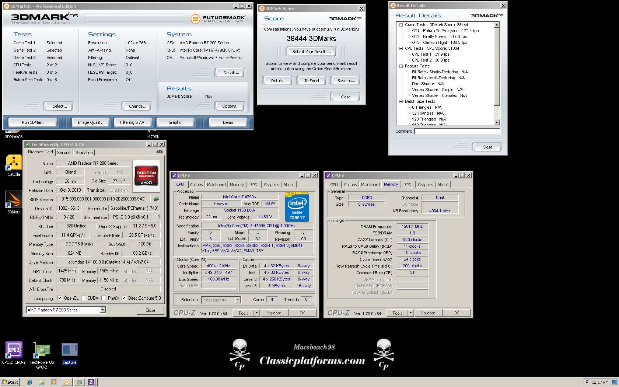Open Windows Explorer from the taskbar

[42, 382]
